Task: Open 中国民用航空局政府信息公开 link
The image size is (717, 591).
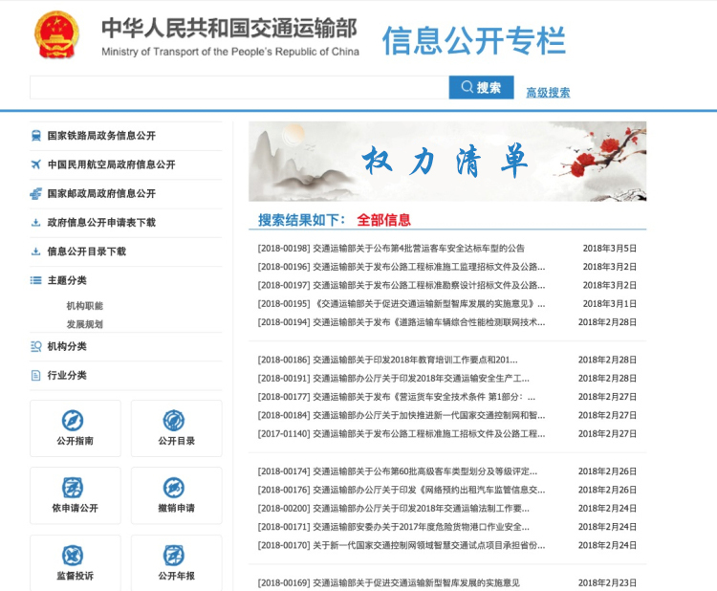Action: click(x=112, y=164)
